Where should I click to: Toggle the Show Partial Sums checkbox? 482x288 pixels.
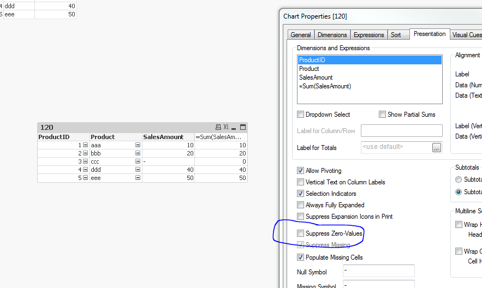[383, 115]
